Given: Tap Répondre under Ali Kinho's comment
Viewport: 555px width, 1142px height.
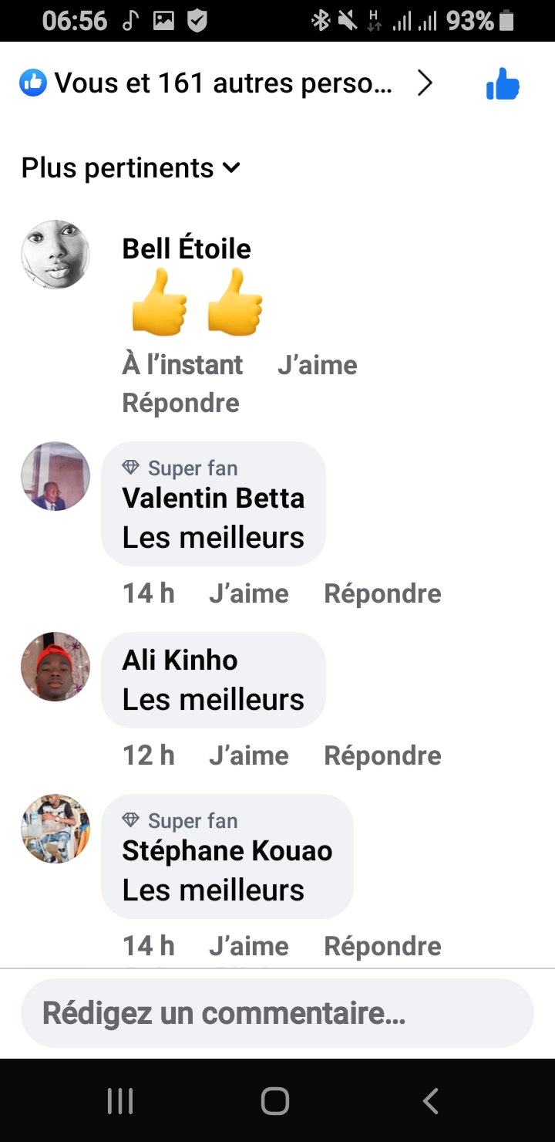Looking at the screenshot, I should [382, 755].
